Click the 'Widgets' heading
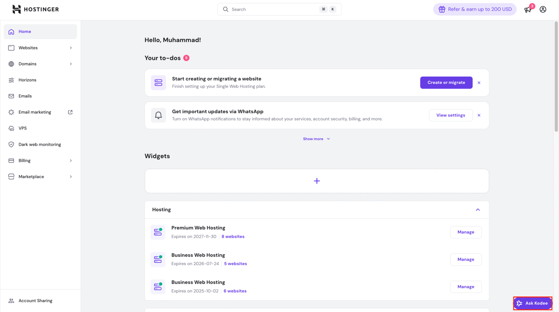The image size is (559, 312). click(157, 156)
